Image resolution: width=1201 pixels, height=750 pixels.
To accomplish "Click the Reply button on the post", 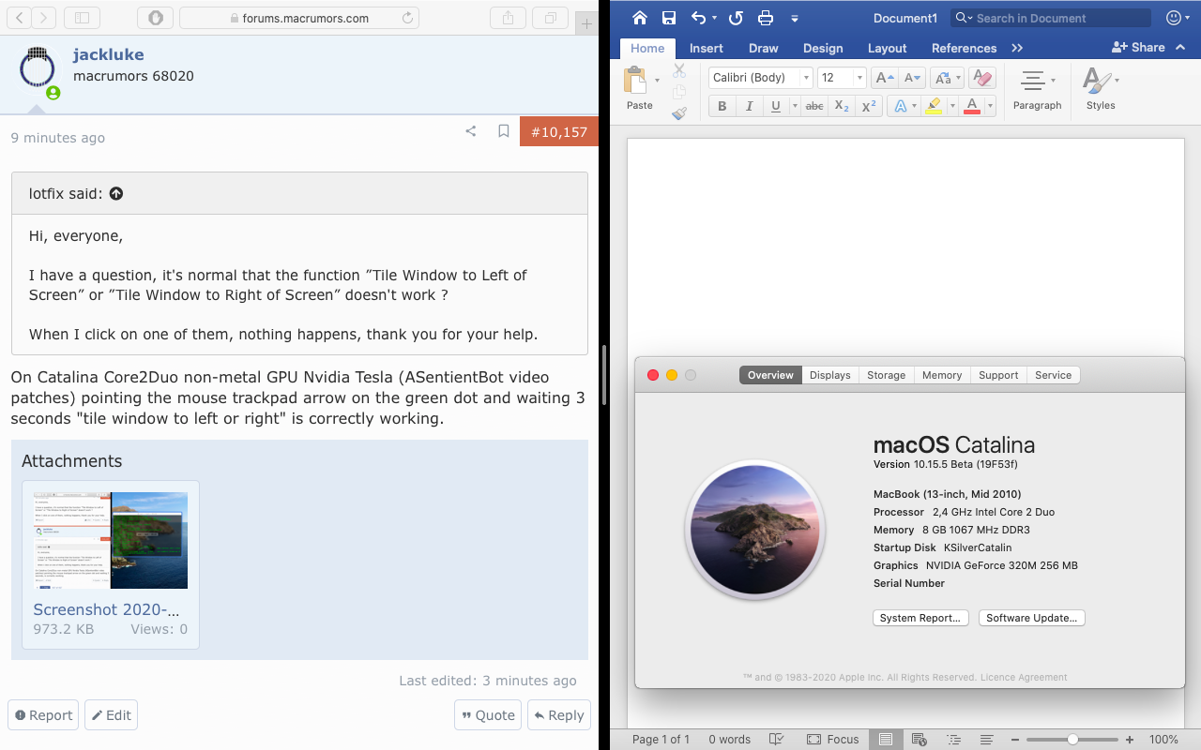I will tap(558, 715).
